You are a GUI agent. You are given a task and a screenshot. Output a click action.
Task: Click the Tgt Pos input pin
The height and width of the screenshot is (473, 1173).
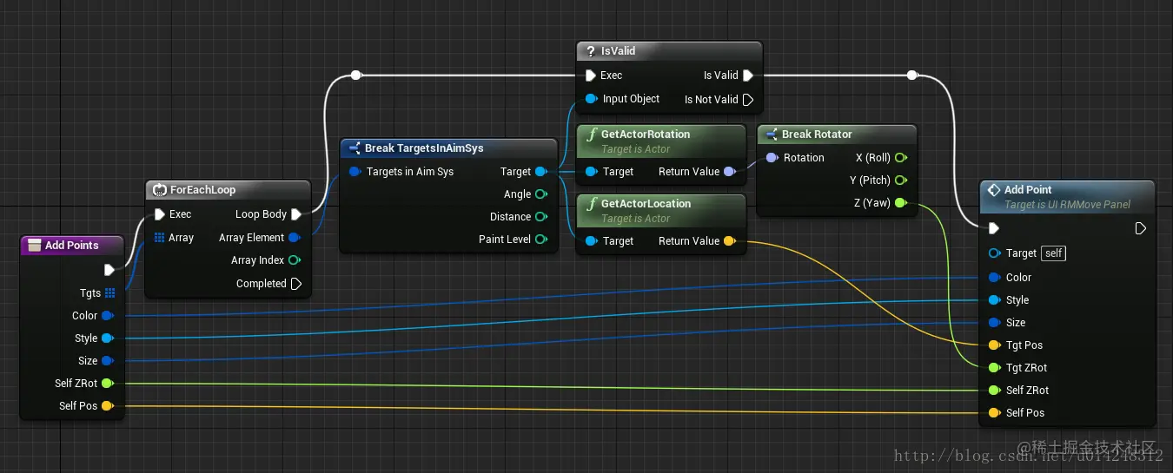(994, 345)
